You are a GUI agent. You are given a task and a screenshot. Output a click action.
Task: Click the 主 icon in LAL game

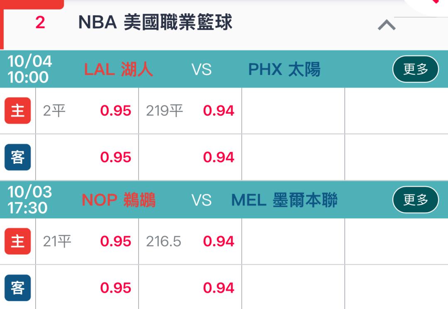coord(17,111)
